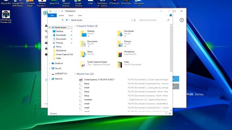Screen dimensions: 232x130
Task: Select Video in the navigation pane
Action: pos(58,58)
